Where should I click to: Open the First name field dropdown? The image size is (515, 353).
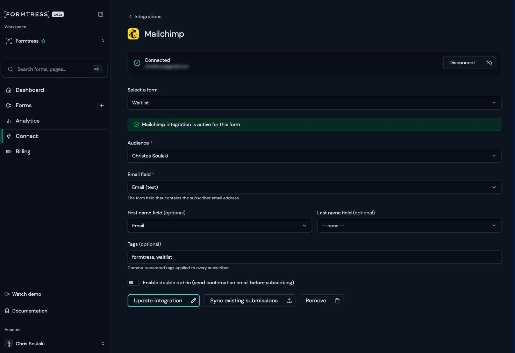[x=220, y=226]
